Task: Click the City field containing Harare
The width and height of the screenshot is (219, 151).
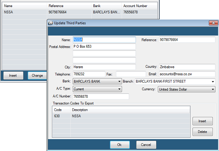Action: tap(104, 67)
